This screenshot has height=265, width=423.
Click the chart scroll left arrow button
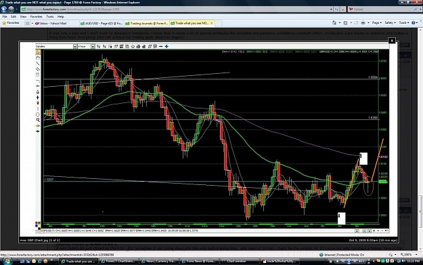(357, 231)
